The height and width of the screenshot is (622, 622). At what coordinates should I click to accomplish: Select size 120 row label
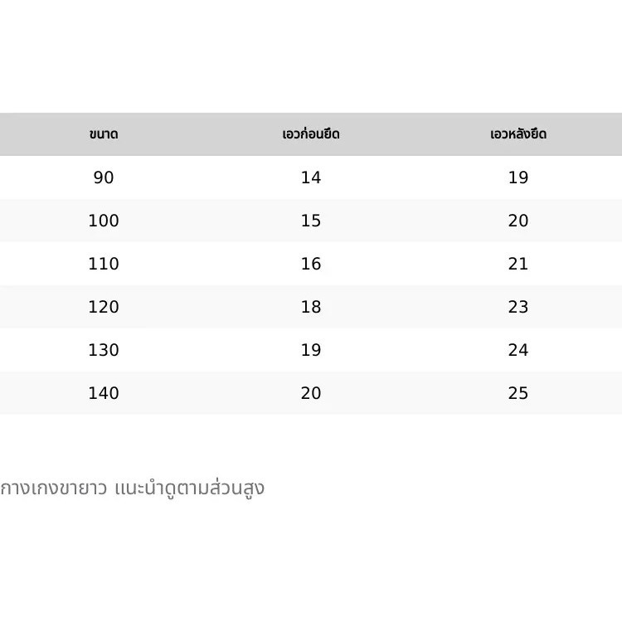pos(104,307)
